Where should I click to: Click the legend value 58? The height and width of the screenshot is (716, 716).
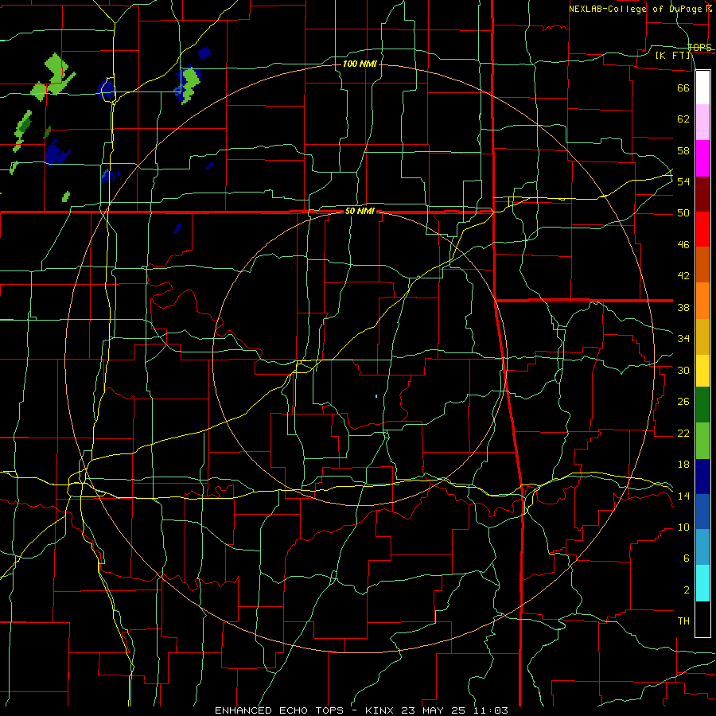click(x=683, y=150)
